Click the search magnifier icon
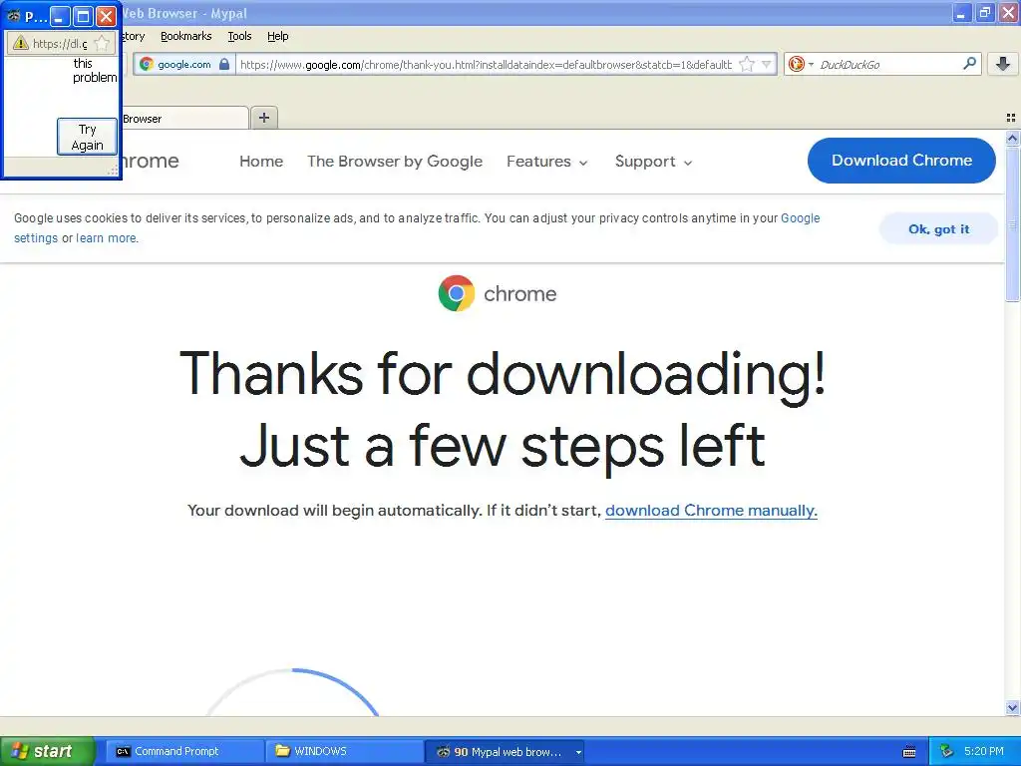This screenshot has width=1021, height=766. [x=969, y=64]
